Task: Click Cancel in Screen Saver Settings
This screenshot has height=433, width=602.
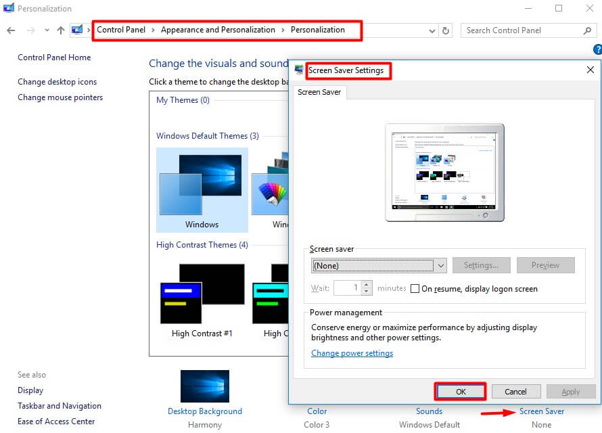Action: 515,392
